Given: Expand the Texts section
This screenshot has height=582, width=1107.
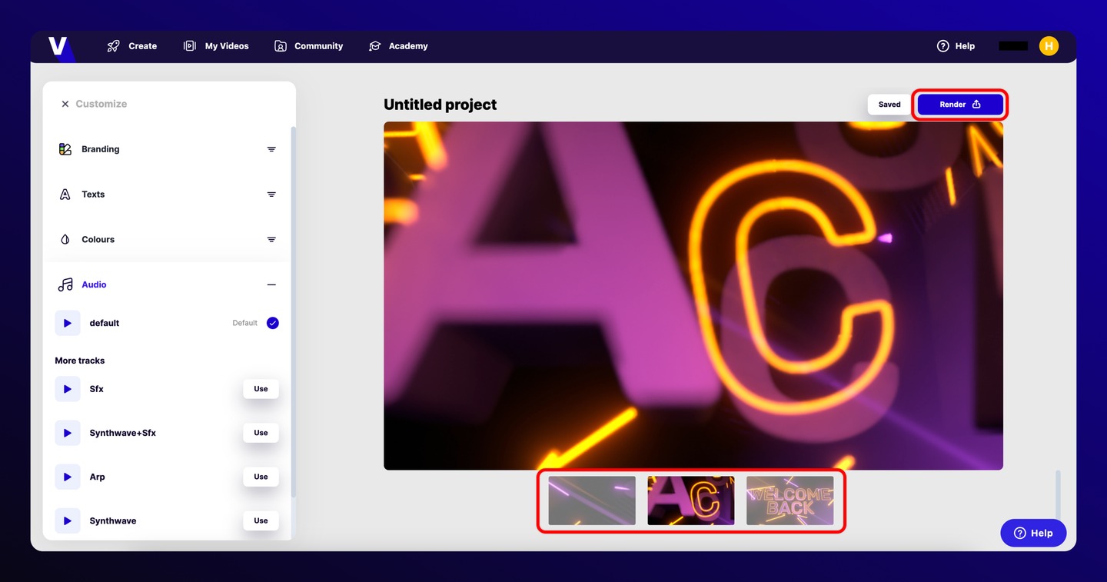Looking at the screenshot, I should click(x=271, y=195).
